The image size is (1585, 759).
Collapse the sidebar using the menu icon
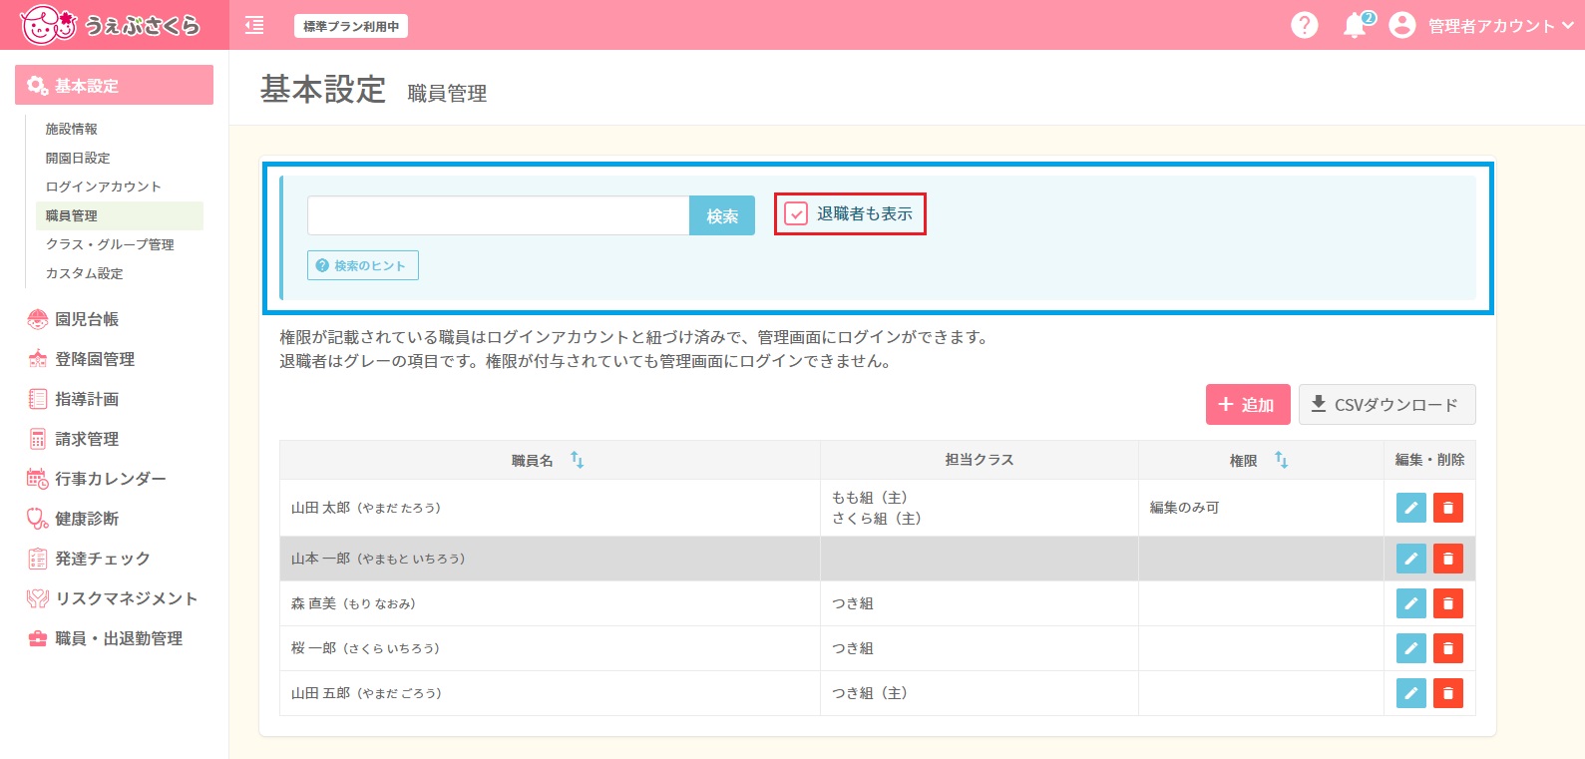click(254, 25)
